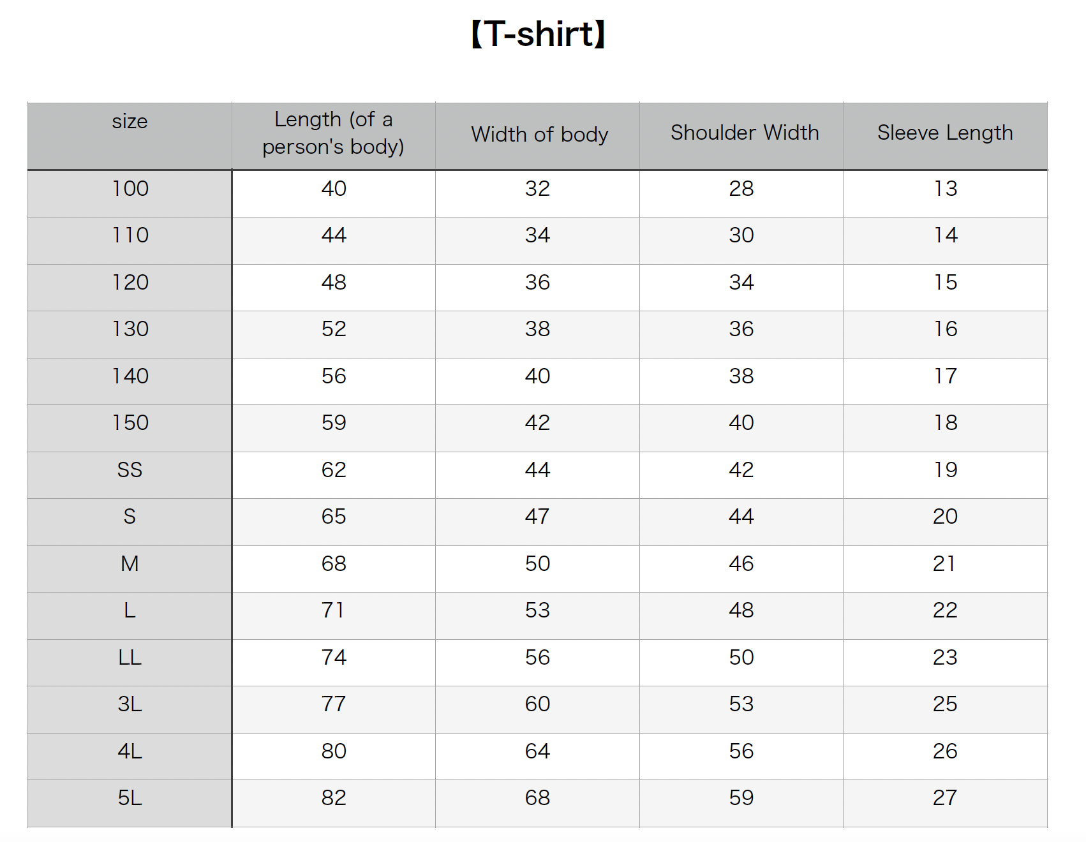Select the Sleeve Length column header
This screenshot has height=842, width=1086.
[944, 133]
